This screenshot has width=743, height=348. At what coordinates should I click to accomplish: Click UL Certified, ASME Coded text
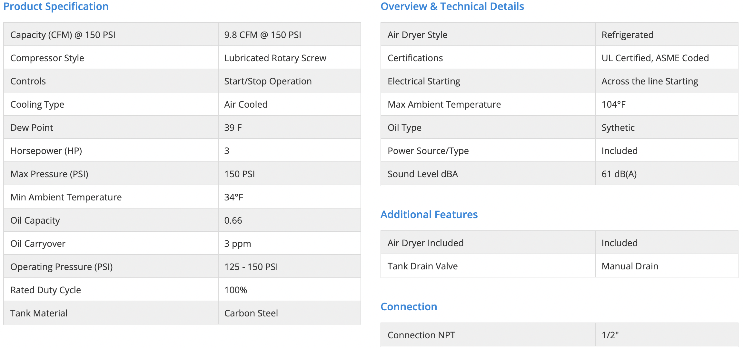655,58
